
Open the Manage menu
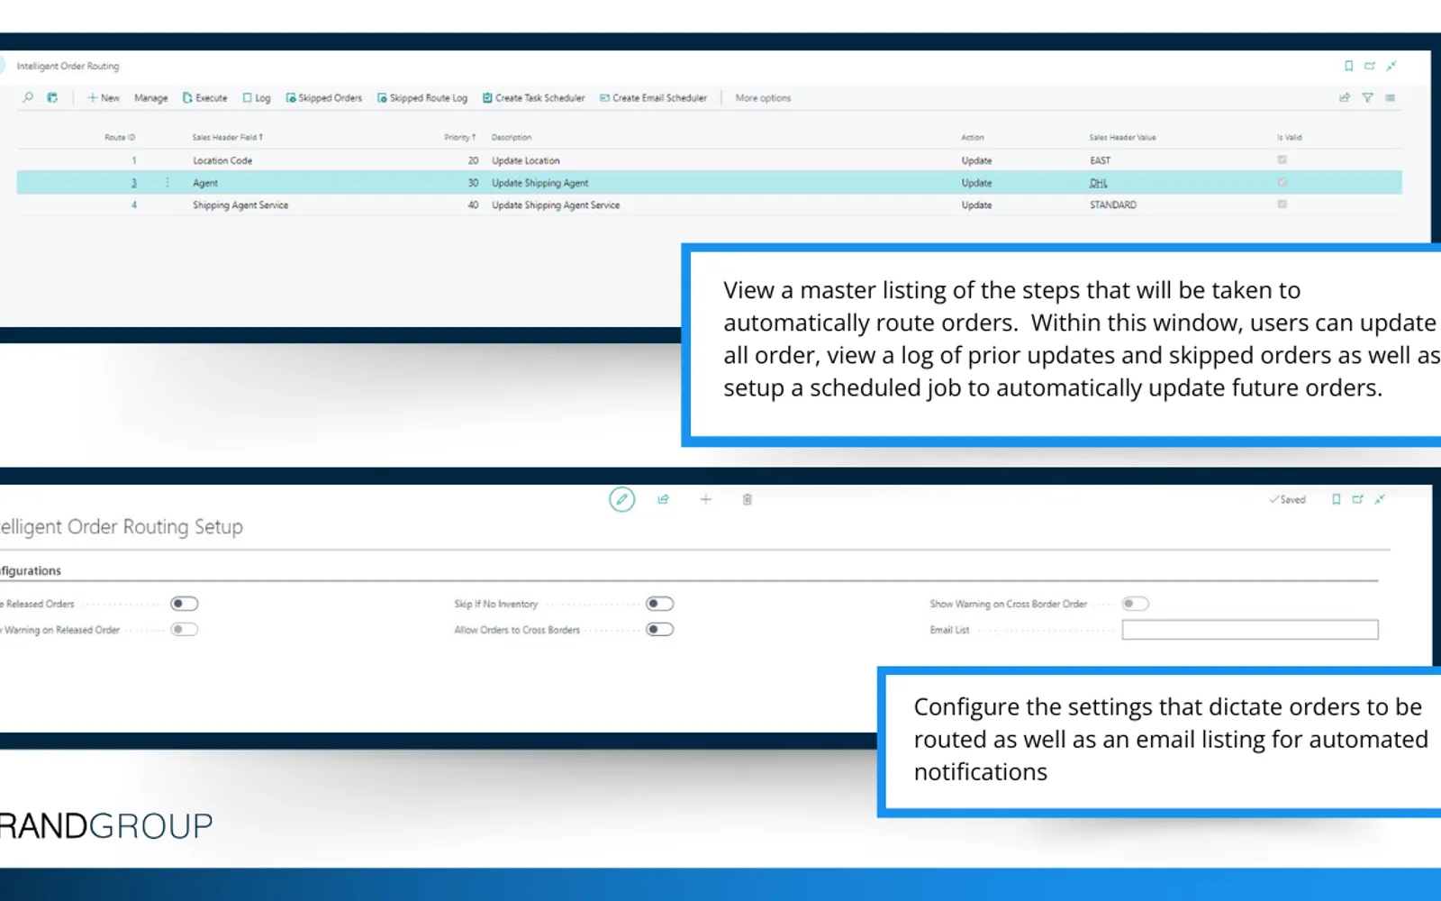(x=150, y=97)
